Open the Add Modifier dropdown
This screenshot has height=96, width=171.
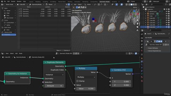(157, 38)
